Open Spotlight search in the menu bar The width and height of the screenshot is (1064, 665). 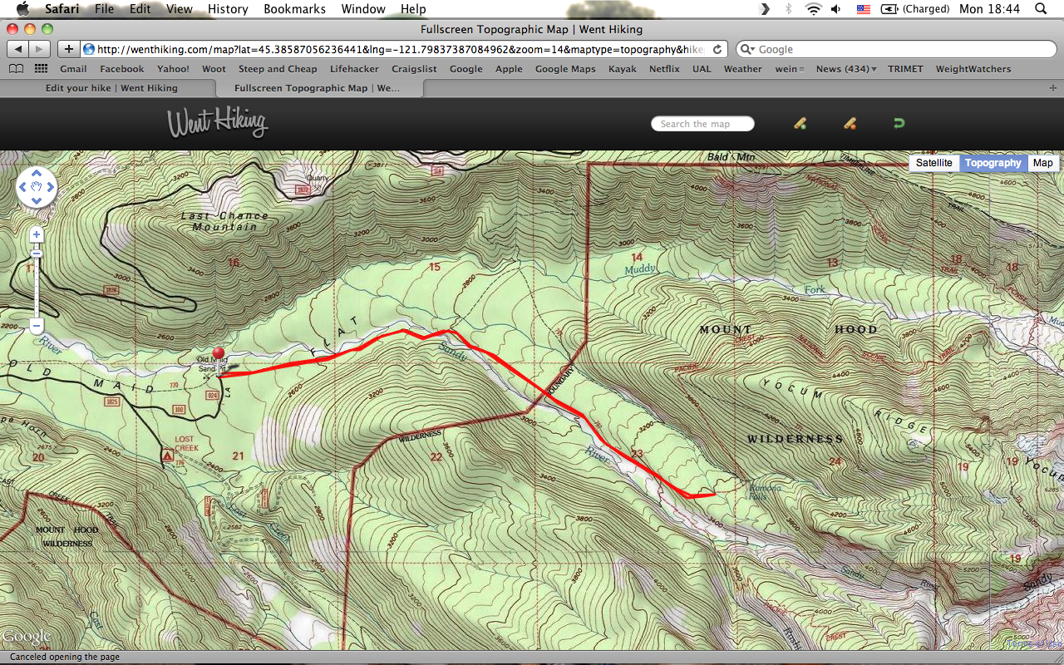[x=1041, y=9]
